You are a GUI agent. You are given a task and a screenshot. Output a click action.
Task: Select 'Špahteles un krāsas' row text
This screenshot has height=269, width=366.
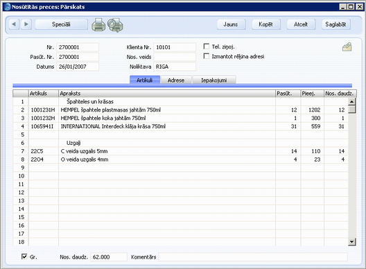click(90, 102)
